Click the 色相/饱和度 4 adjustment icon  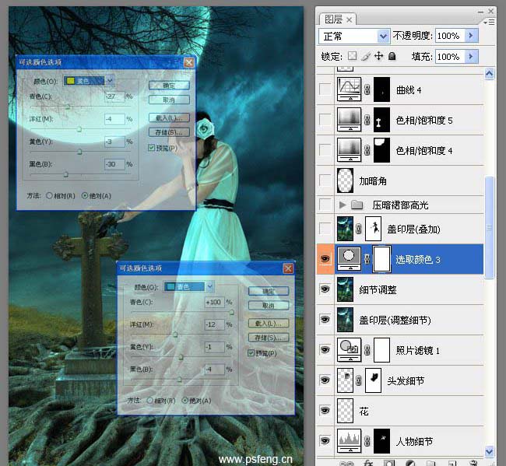tap(350, 150)
